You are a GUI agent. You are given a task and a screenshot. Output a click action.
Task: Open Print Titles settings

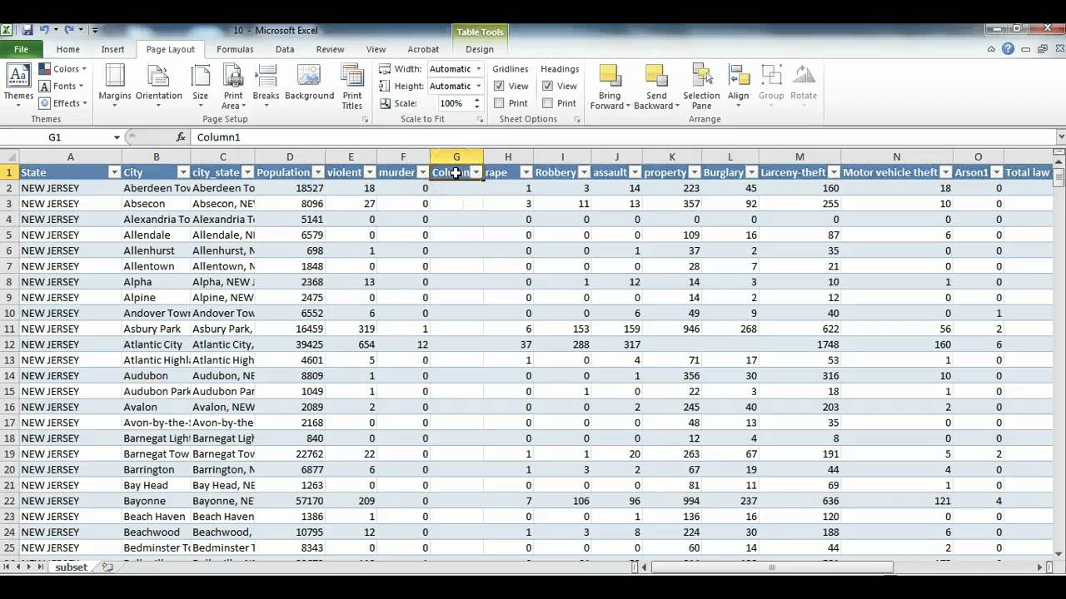[x=352, y=86]
